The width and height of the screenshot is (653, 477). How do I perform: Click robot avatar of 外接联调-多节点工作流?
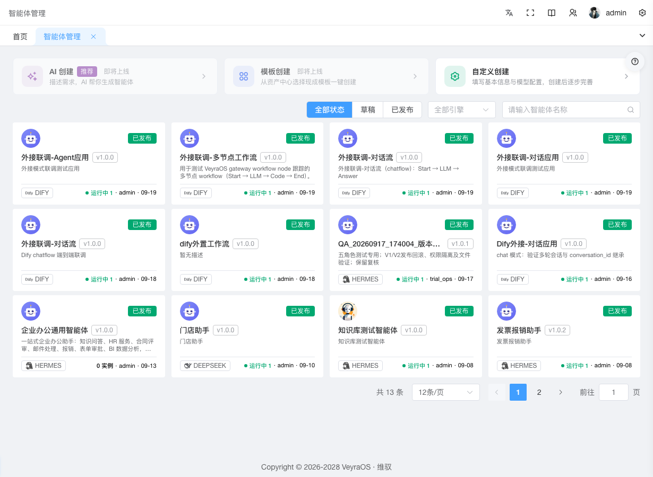point(190,138)
